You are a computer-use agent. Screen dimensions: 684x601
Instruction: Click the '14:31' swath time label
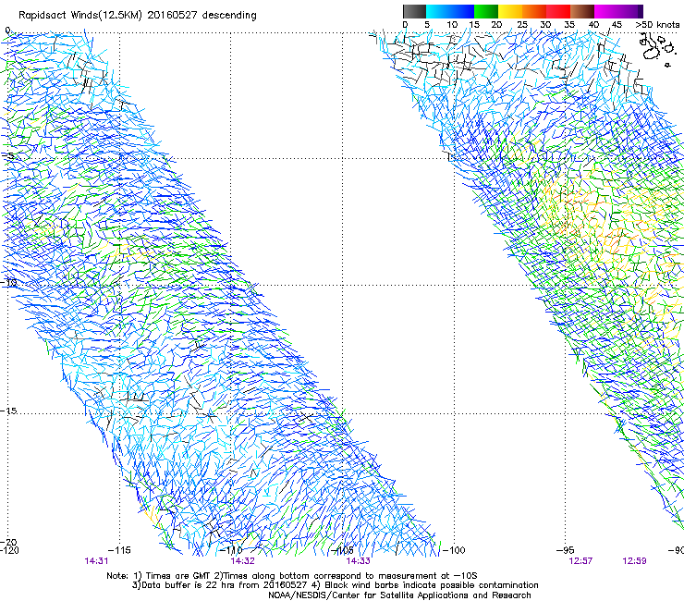point(96,561)
